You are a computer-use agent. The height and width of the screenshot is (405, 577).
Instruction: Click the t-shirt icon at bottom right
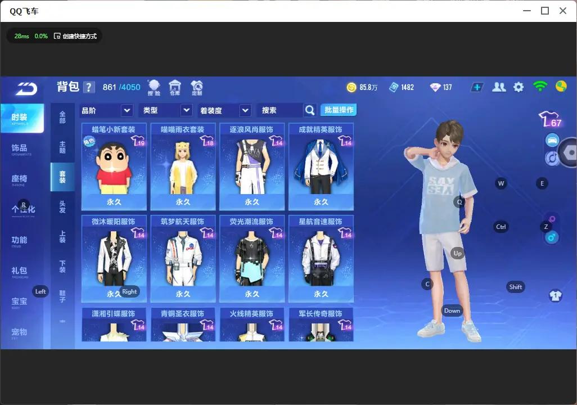point(556,296)
